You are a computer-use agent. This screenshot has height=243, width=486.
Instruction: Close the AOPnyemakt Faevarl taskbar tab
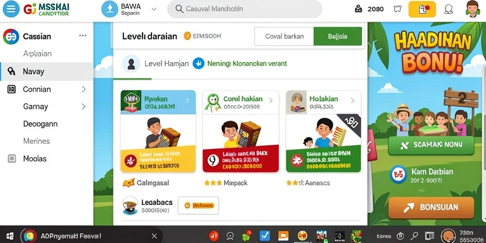[x=154, y=236]
